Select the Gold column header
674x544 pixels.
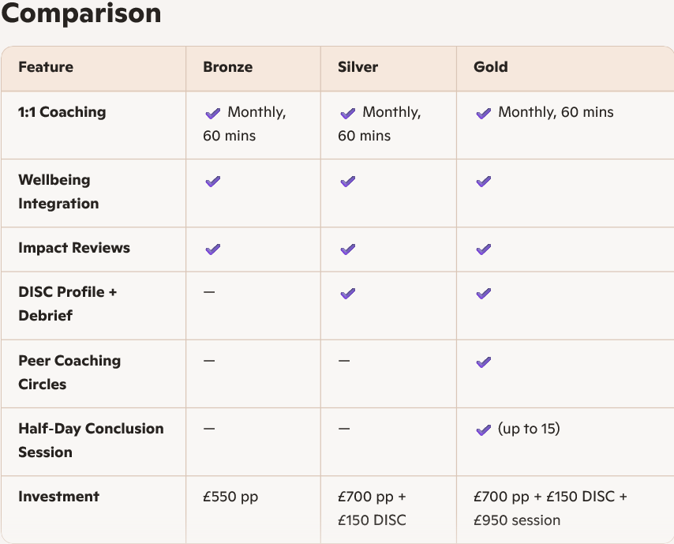pos(490,67)
